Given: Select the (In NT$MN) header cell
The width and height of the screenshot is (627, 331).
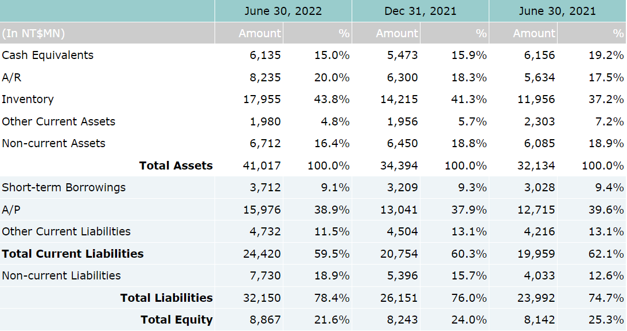Looking at the screenshot, I should (x=33, y=33).
